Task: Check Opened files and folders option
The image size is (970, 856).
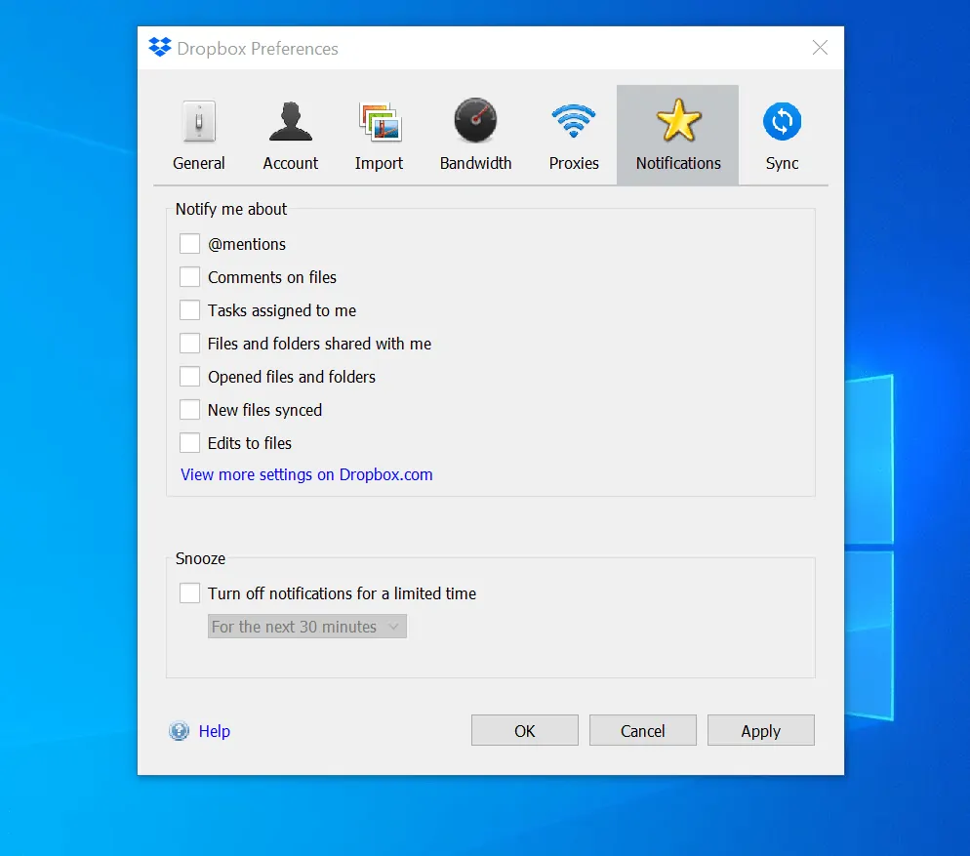Action: pyautogui.click(x=189, y=377)
